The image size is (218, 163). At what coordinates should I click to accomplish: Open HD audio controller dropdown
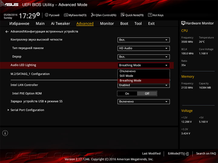coord(144,40)
